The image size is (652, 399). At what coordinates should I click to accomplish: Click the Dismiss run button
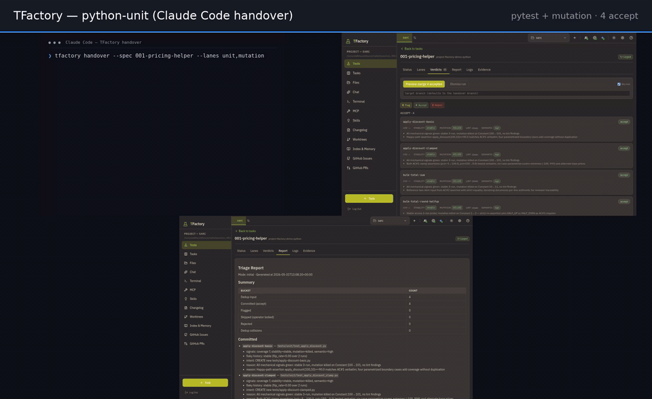point(458,84)
